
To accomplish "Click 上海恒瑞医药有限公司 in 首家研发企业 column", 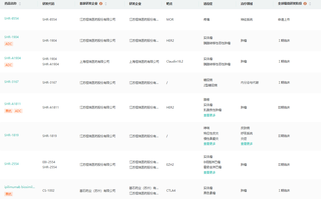I will click(x=95, y=62).
